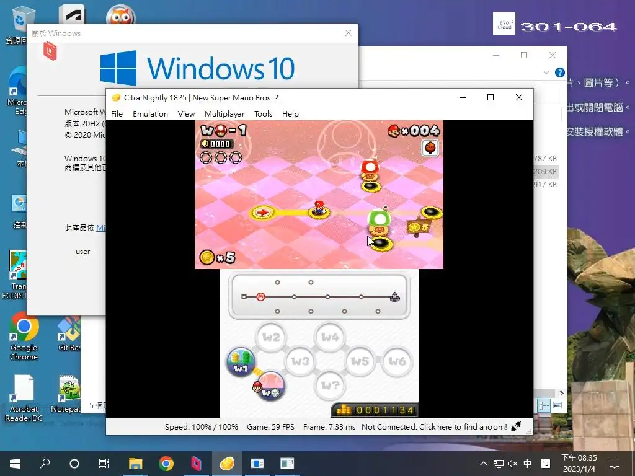Select the W5 world bubble
Screen dimensions: 635x476
[x=360, y=361]
